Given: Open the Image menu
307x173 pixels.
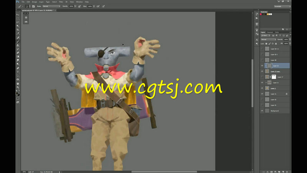Looking at the screenshot, I should [35, 2].
